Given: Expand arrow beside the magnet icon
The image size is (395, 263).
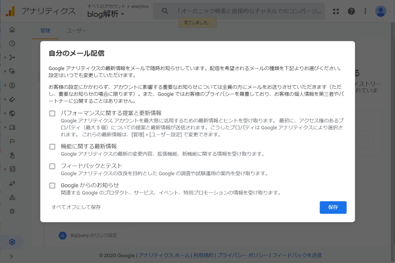Looking at the screenshot, I should (x=5, y=99).
